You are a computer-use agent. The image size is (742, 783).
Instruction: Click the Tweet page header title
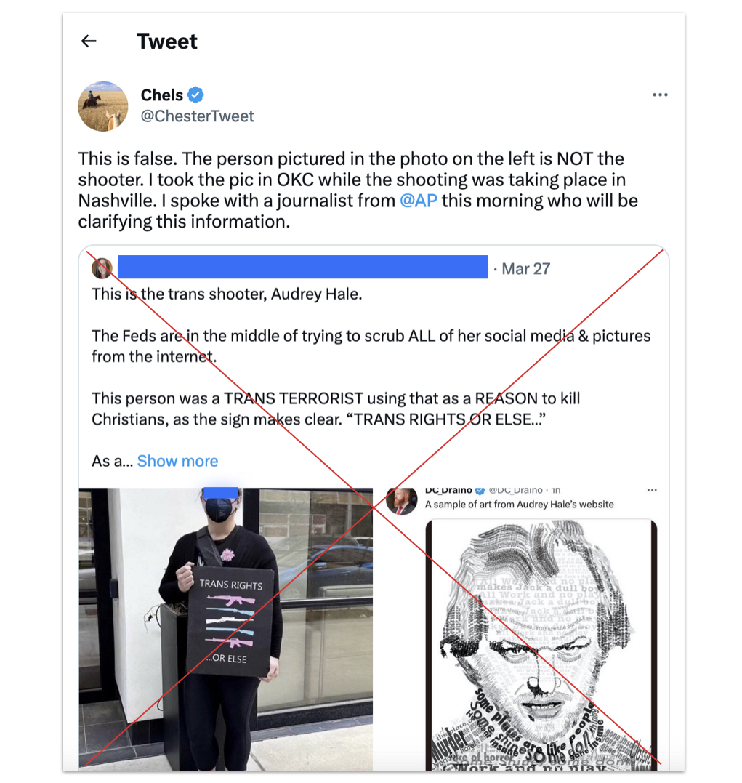click(166, 41)
